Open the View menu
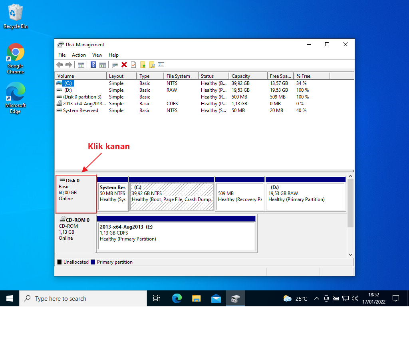The width and height of the screenshot is (409, 357). pyautogui.click(x=97, y=55)
